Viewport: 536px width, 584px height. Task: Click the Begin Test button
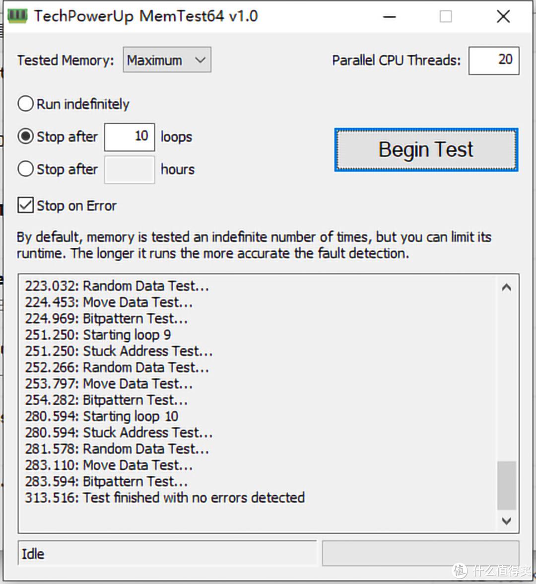(x=426, y=149)
